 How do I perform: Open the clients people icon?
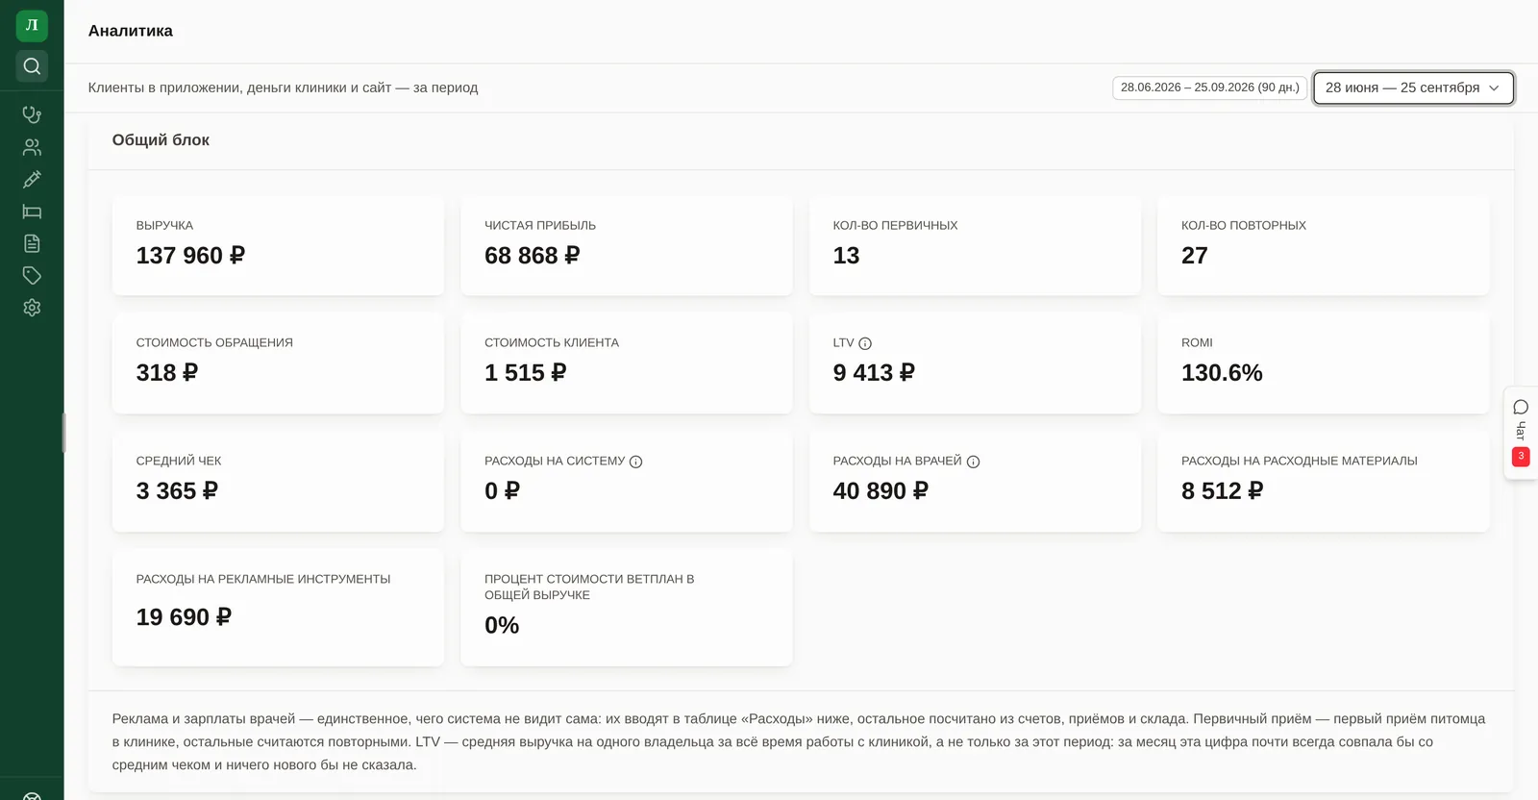32,147
